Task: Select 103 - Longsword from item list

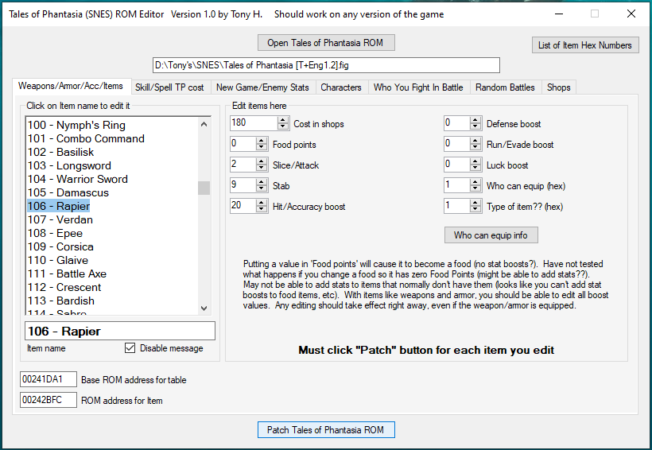Action: coord(69,165)
